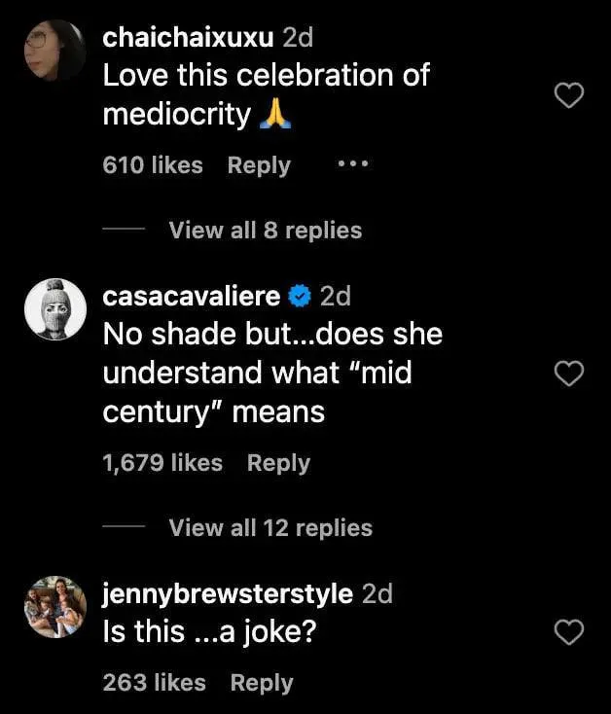
Task: Like jennybrewsterstyle's comment with heart icon
Action: (x=568, y=633)
